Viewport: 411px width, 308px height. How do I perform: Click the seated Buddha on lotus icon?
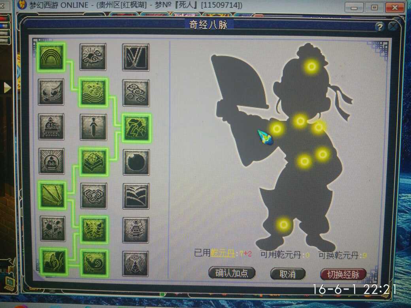coord(51,127)
